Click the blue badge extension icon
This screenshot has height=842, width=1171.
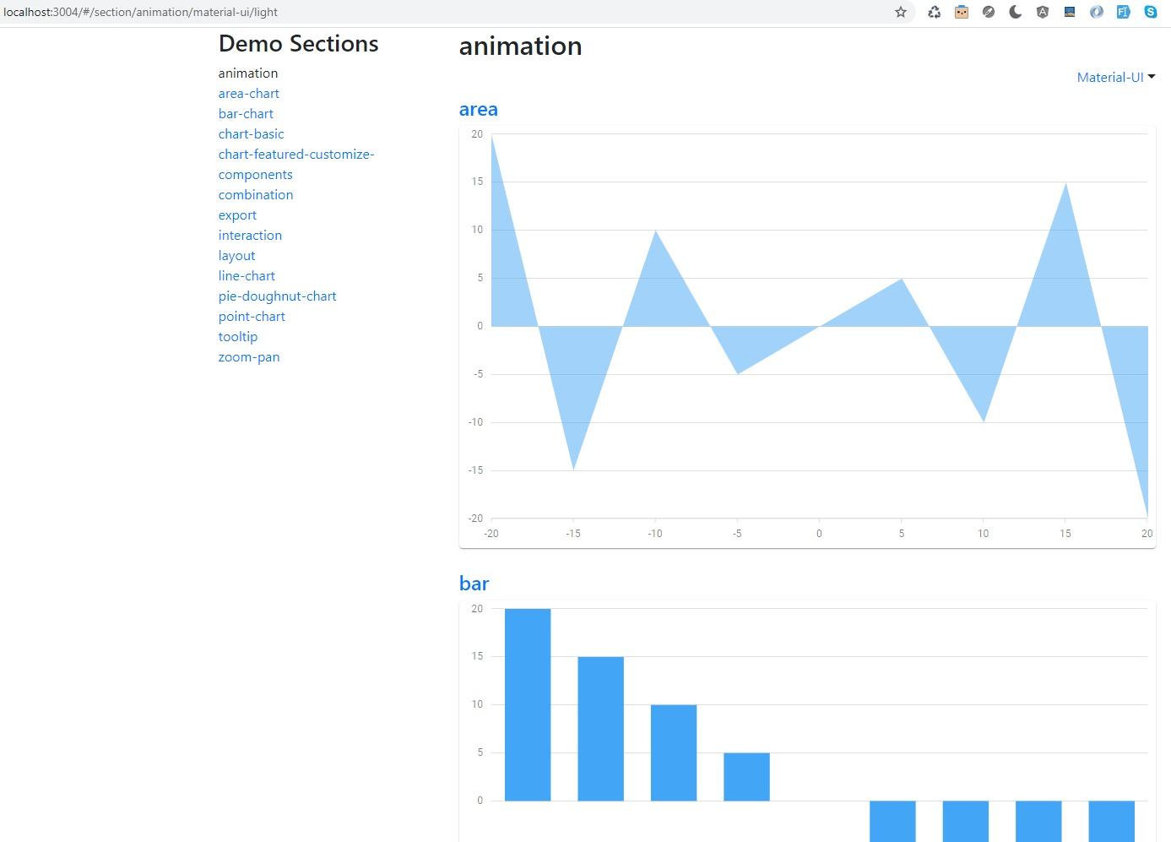pyautogui.click(x=1070, y=12)
